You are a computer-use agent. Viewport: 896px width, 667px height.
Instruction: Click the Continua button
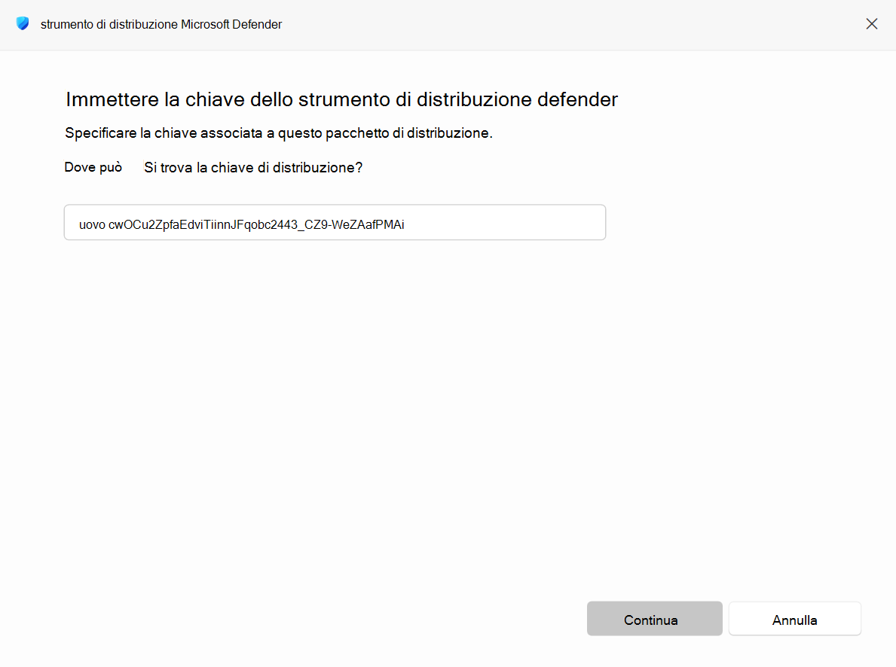pos(654,619)
